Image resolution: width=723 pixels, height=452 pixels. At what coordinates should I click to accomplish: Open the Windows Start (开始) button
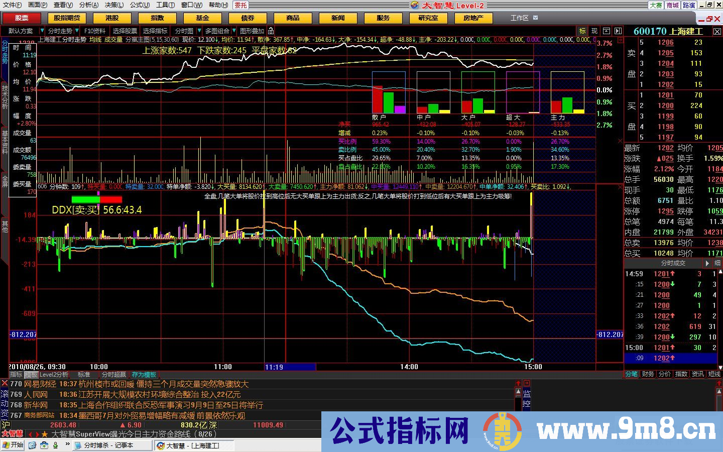(x=13, y=445)
